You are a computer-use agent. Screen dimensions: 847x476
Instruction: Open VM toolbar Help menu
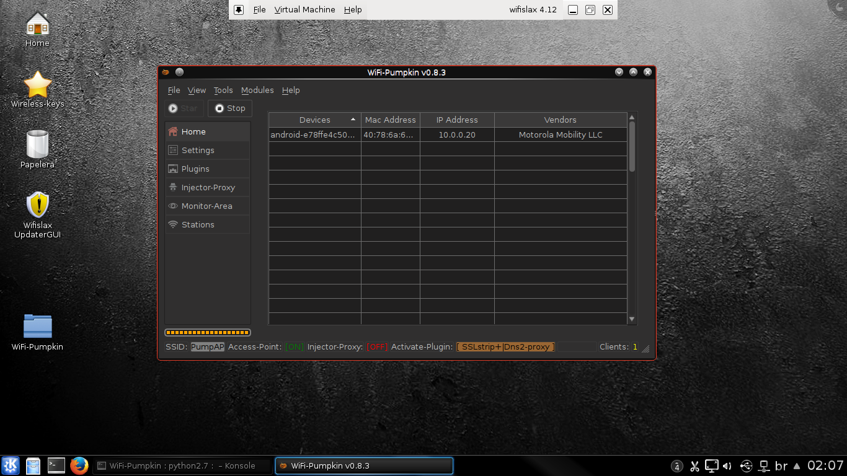(353, 10)
